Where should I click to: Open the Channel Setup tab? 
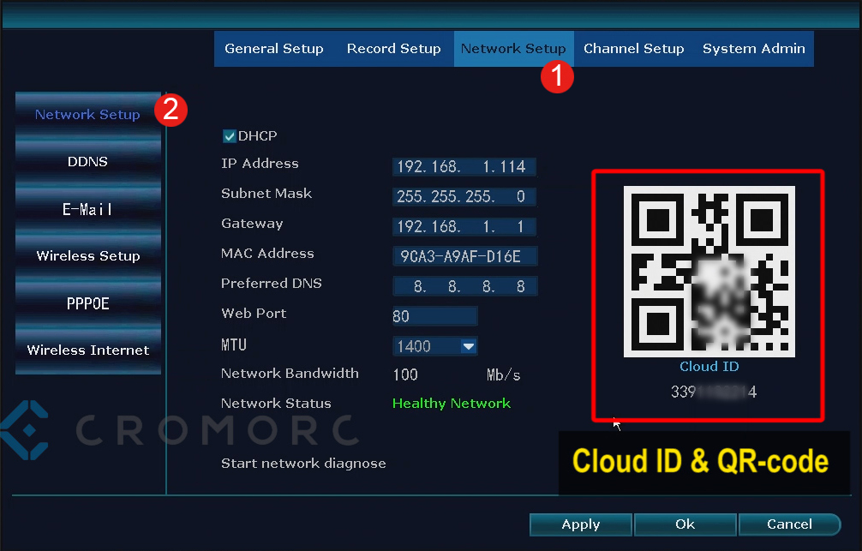pyautogui.click(x=634, y=49)
